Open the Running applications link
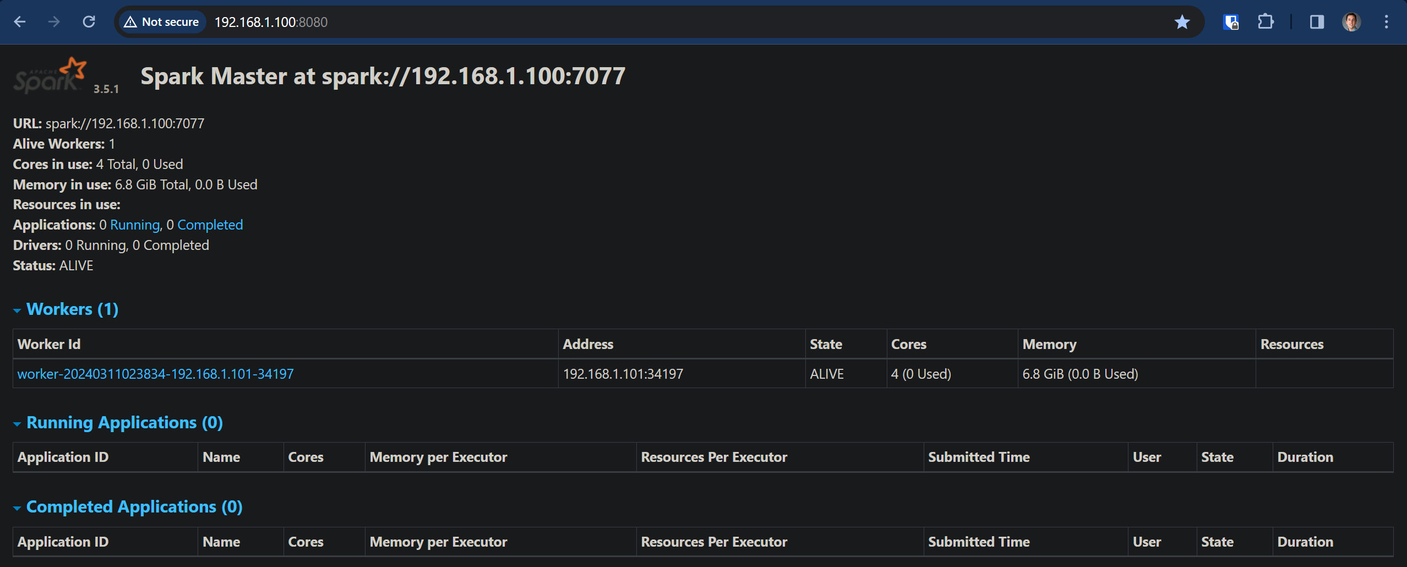This screenshot has height=567, width=1407. (x=135, y=225)
